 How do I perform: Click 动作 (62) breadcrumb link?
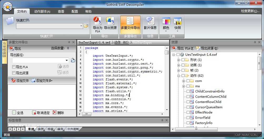(x=121, y=42)
